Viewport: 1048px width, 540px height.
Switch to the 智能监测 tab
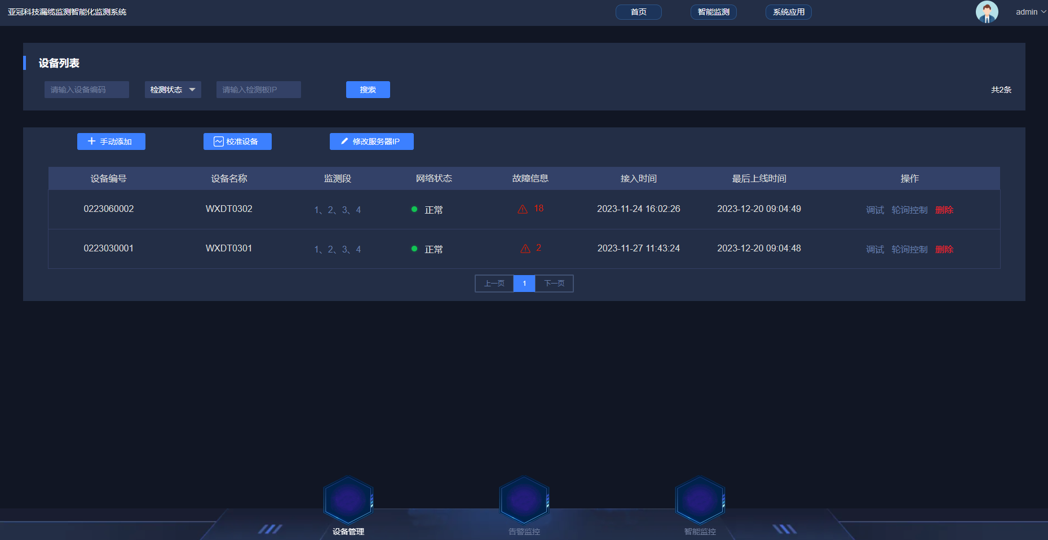713,12
